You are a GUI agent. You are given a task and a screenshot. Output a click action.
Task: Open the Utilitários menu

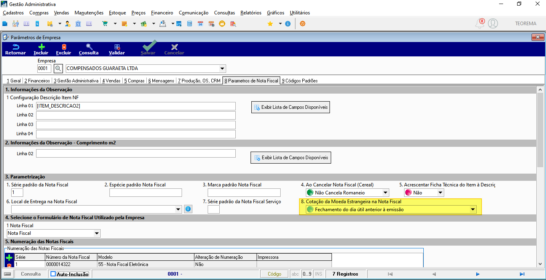click(x=299, y=13)
